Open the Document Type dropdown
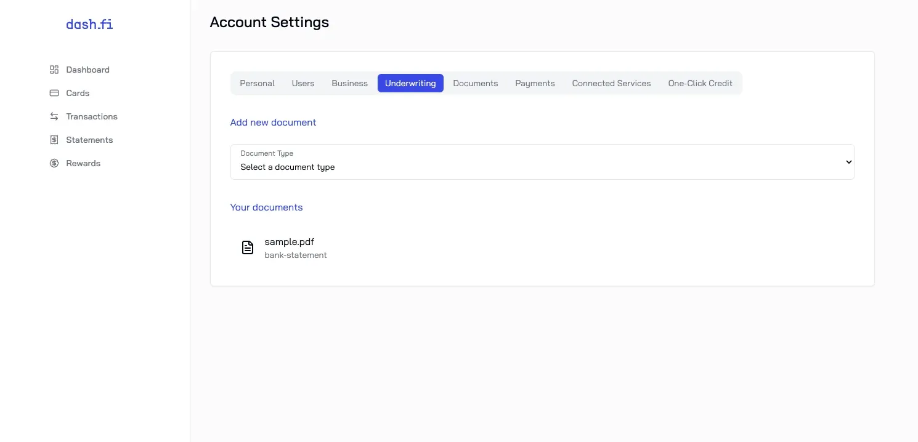The image size is (918, 442). 542,162
